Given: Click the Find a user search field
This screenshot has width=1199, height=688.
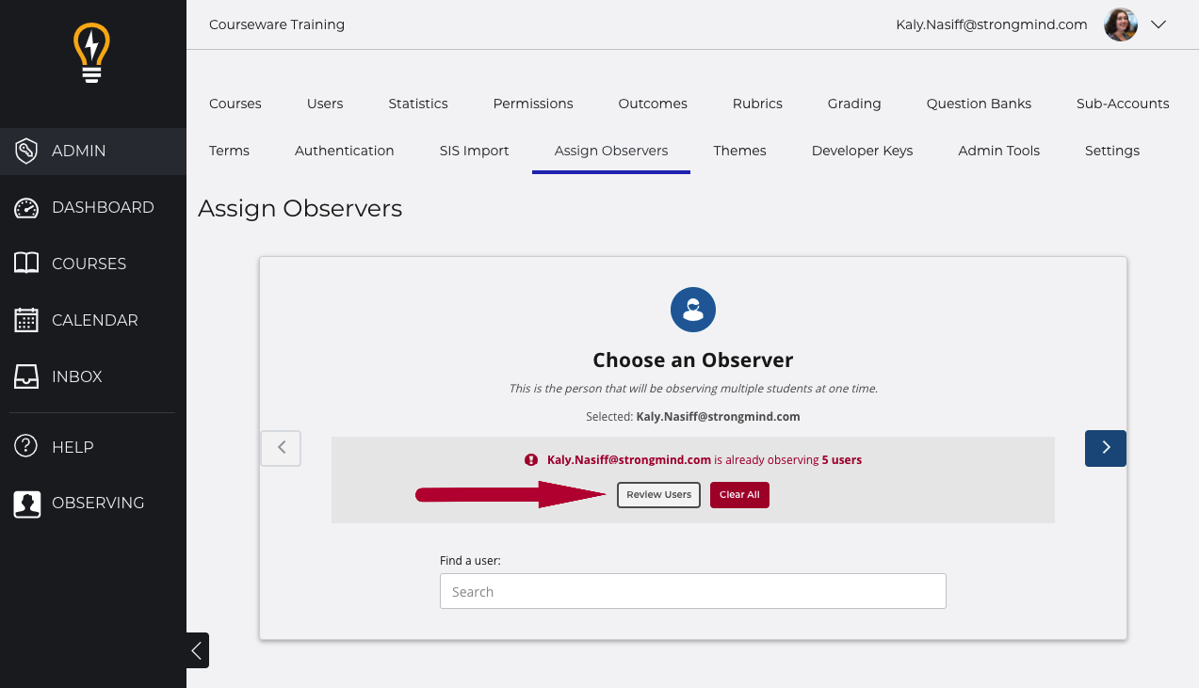Looking at the screenshot, I should 693,591.
